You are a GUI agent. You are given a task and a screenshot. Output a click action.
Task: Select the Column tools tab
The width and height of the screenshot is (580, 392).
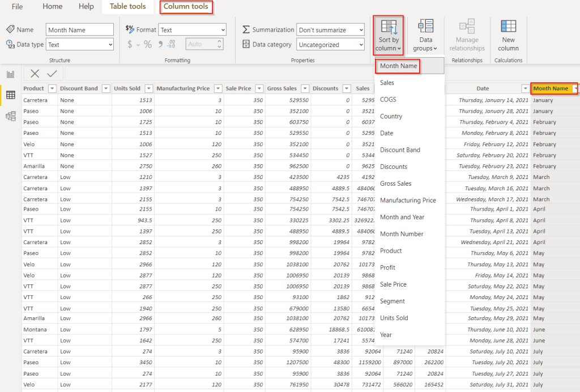point(186,6)
